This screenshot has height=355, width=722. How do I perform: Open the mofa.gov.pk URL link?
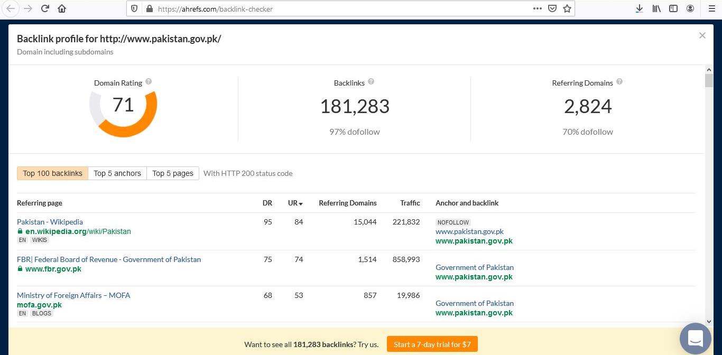click(x=39, y=305)
